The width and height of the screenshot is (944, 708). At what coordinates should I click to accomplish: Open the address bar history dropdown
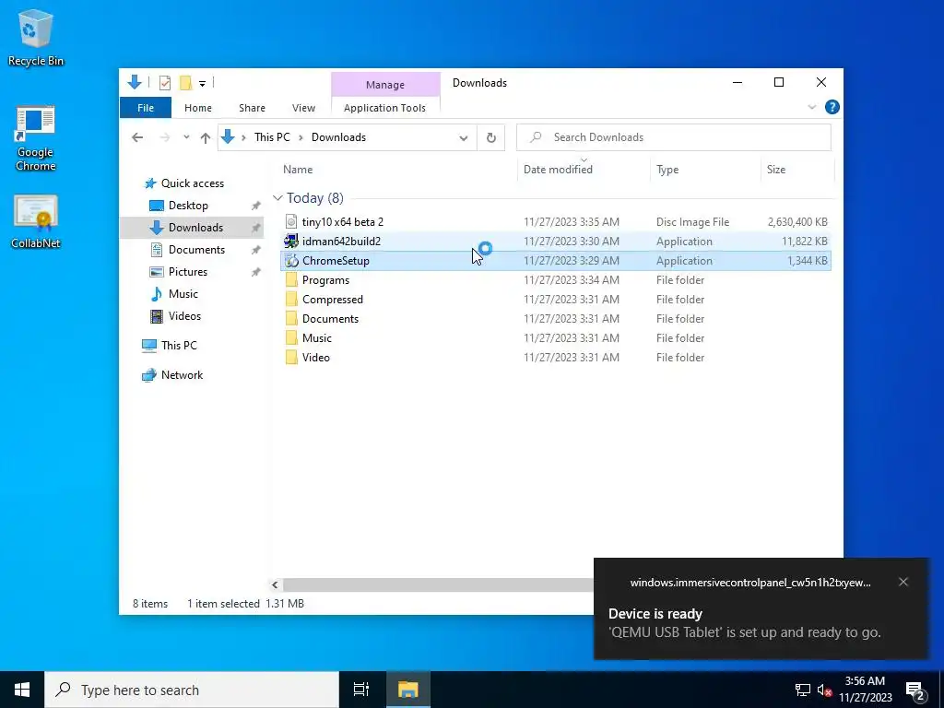pyautogui.click(x=463, y=138)
